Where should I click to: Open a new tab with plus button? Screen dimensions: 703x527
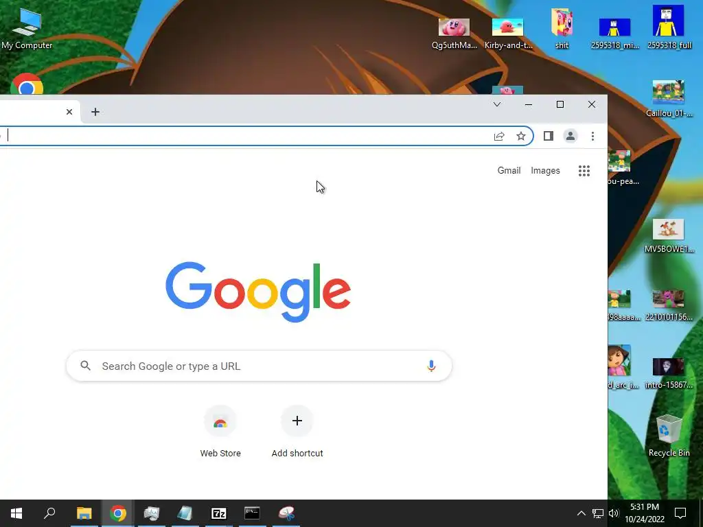click(95, 112)
